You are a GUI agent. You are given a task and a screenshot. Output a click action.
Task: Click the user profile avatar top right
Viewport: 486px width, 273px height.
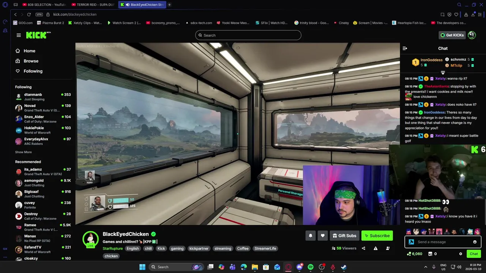tap(472, 35)
